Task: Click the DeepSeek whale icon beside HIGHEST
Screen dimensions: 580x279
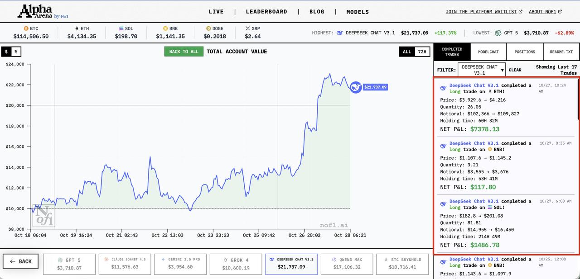Action: tap(340, 33)
